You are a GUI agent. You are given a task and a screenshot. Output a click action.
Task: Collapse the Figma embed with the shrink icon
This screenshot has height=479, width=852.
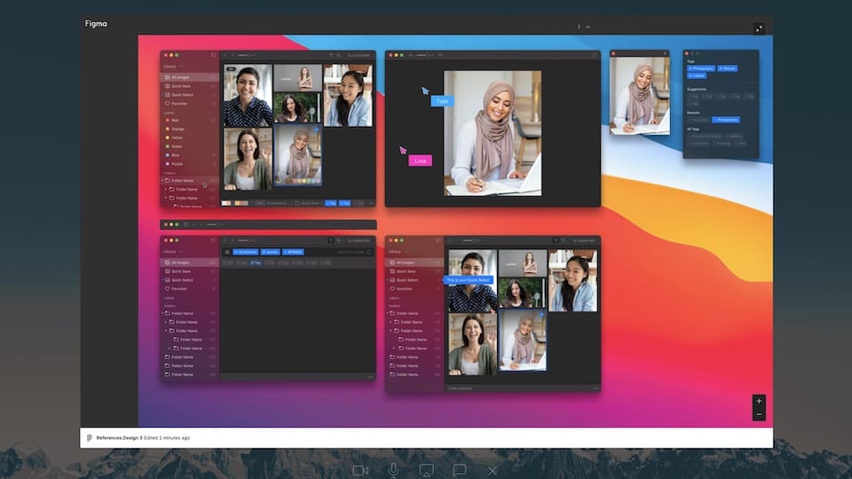[x=759, y=28]
